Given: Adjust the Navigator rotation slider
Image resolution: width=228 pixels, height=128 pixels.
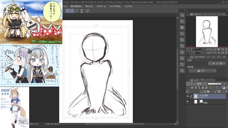Looking at the screenshot, I should tap(194, 53).
